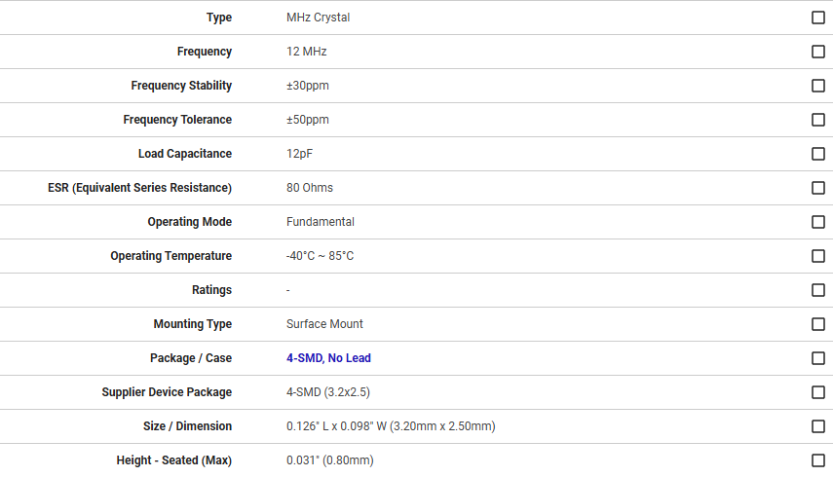Click the 4-SMD (3.2x2.5) value text
Screen dimensions: 833x477
point(327,392)
